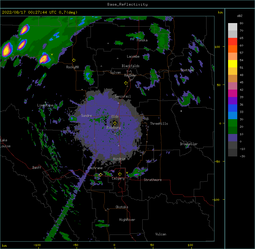The image size is (255, 249).
Task: Click the dBZ legend heading
Action: 240,16
